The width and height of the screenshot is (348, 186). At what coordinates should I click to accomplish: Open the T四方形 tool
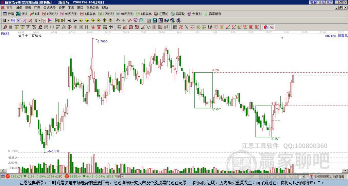tap(106, 14)
